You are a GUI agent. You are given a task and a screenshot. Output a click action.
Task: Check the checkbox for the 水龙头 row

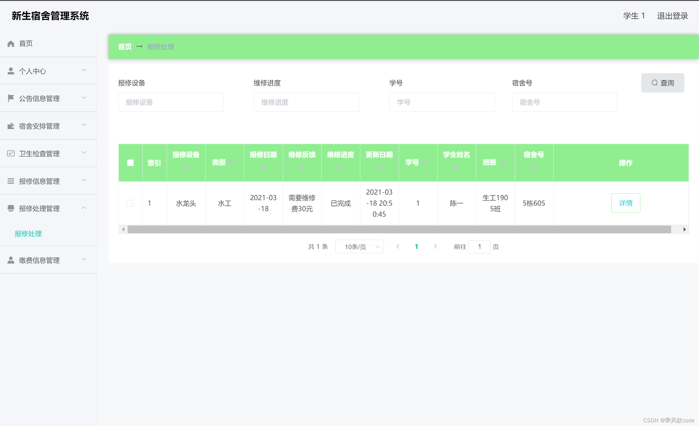point(129,203)
